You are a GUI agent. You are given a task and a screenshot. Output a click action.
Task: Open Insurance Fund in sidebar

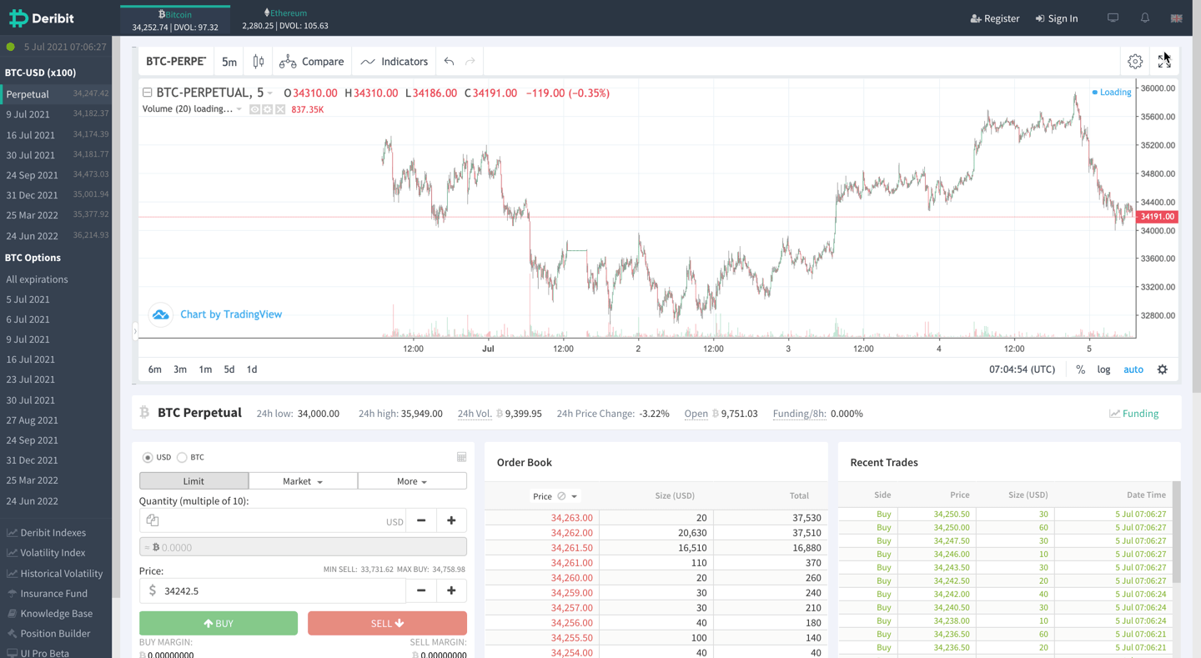47,594
